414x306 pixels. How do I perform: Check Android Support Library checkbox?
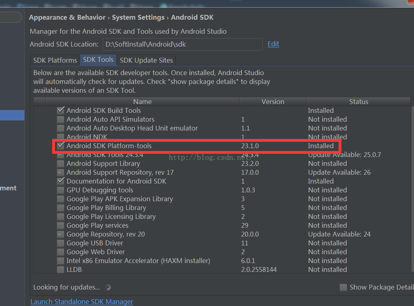(61, 163)
